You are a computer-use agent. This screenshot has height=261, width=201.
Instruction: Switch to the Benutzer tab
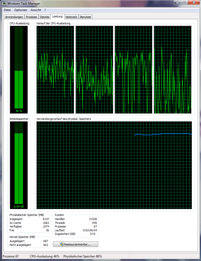tap(85, 17)
